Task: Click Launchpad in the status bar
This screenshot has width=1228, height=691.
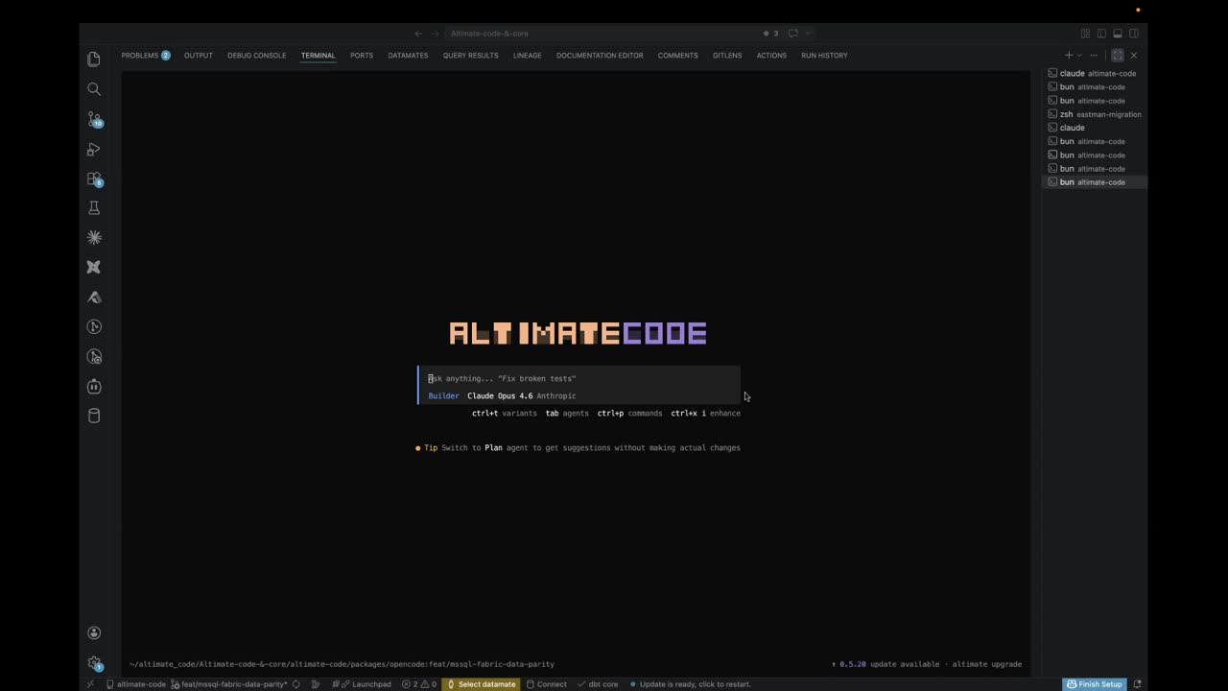Action: click(x=363, y=684)
